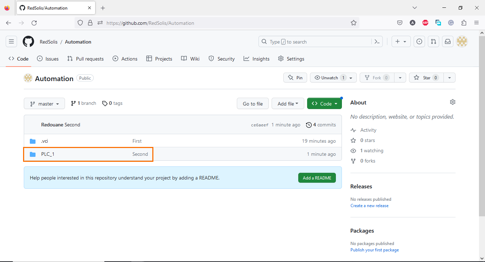Open the Actions tab

click(125, 59)
